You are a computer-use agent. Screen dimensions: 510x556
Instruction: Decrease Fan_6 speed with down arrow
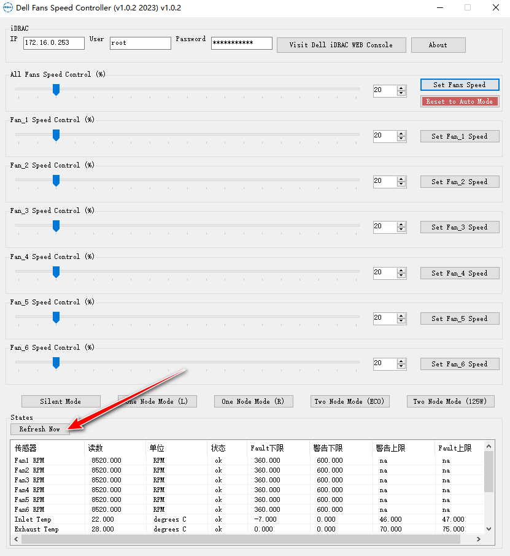coord(401,366)
